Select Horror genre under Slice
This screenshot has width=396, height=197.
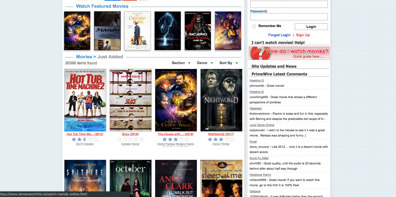click(136, 144)
